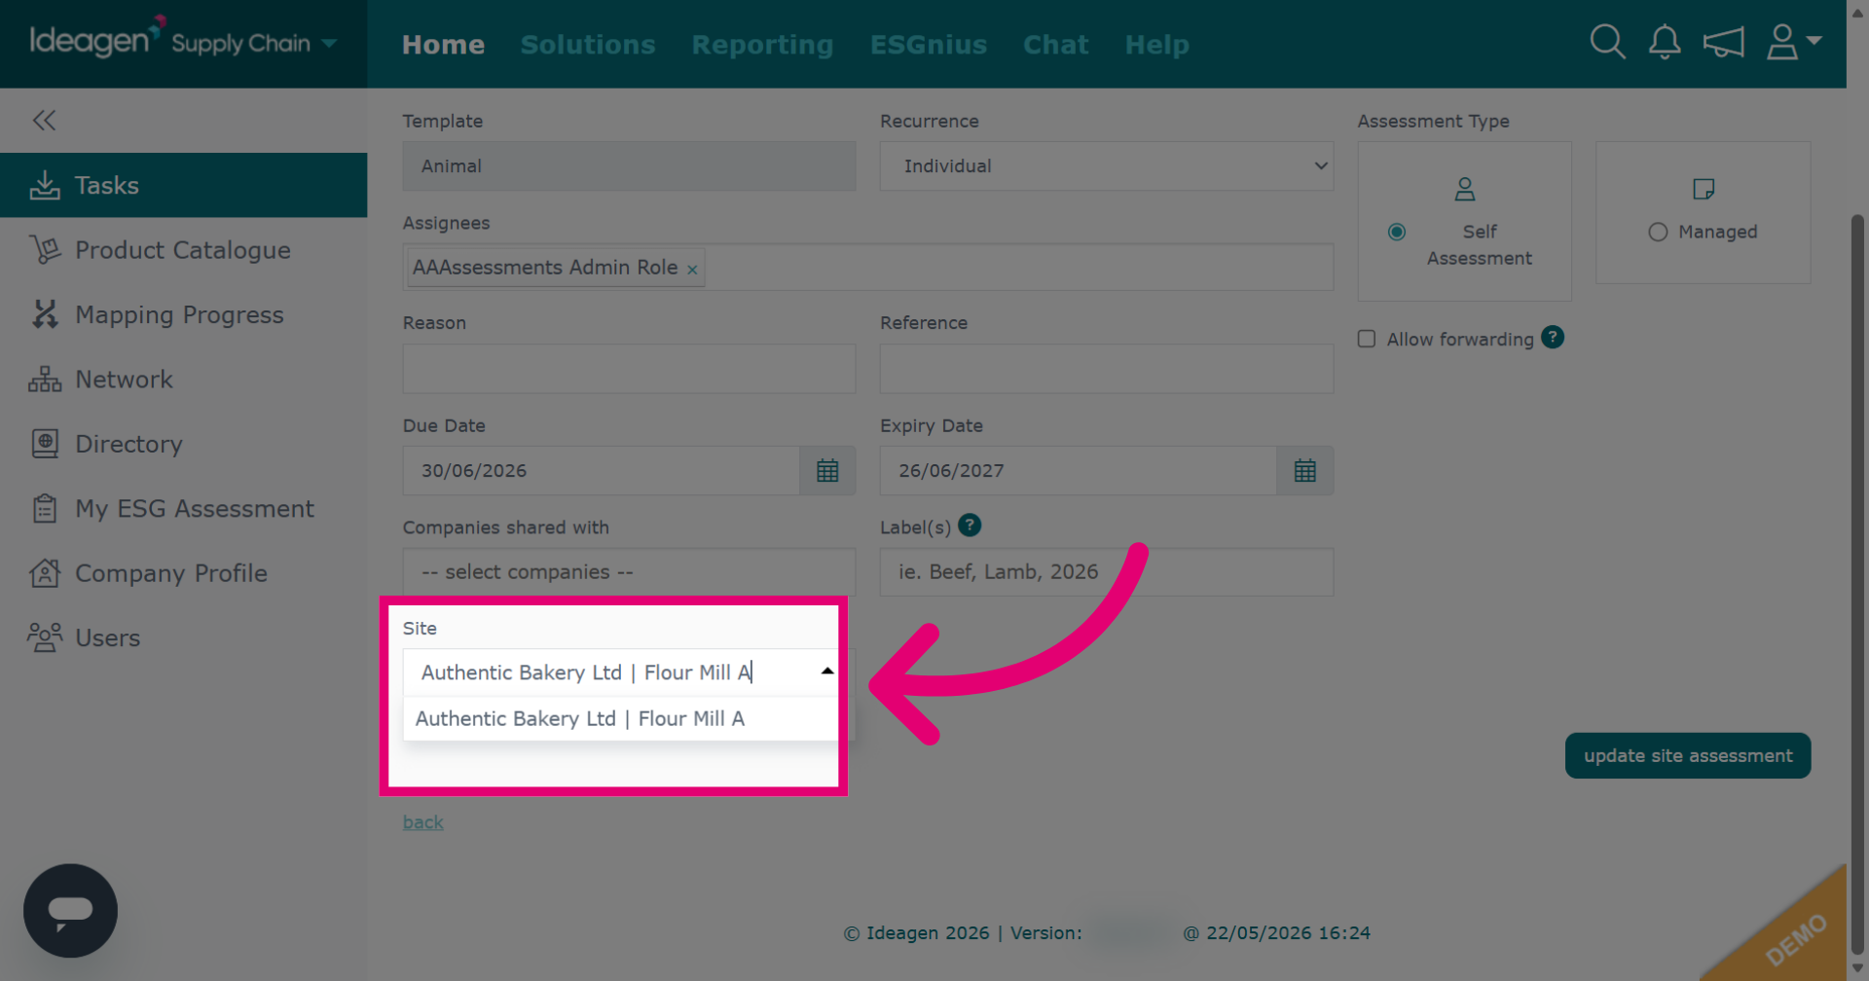Click the Label(s) input field
Viewport: 1869px width, 981px height.
[1107, 572]
